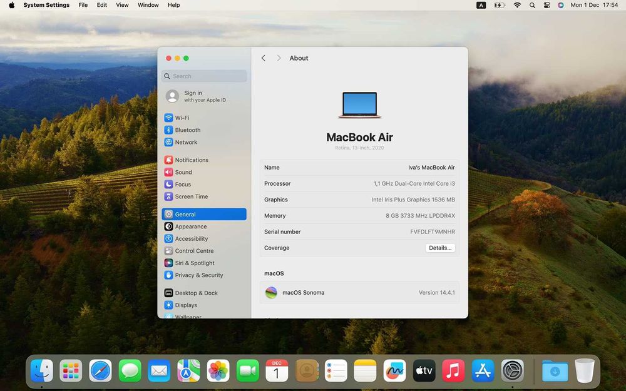Click the date and time clock
Viewport: 626px width, 391px height.
(x=595, y=5)
